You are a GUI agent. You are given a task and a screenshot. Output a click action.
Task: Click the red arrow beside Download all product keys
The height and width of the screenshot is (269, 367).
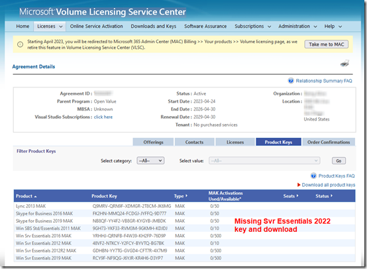pyautogui.click(x=299, y=185)
